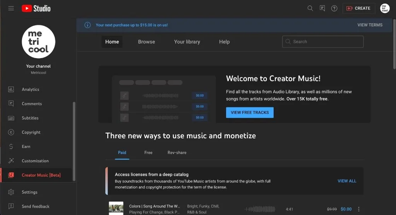Open Customization magic wand icon
Viewport: 396px width, 215px height.
(11, 161)
